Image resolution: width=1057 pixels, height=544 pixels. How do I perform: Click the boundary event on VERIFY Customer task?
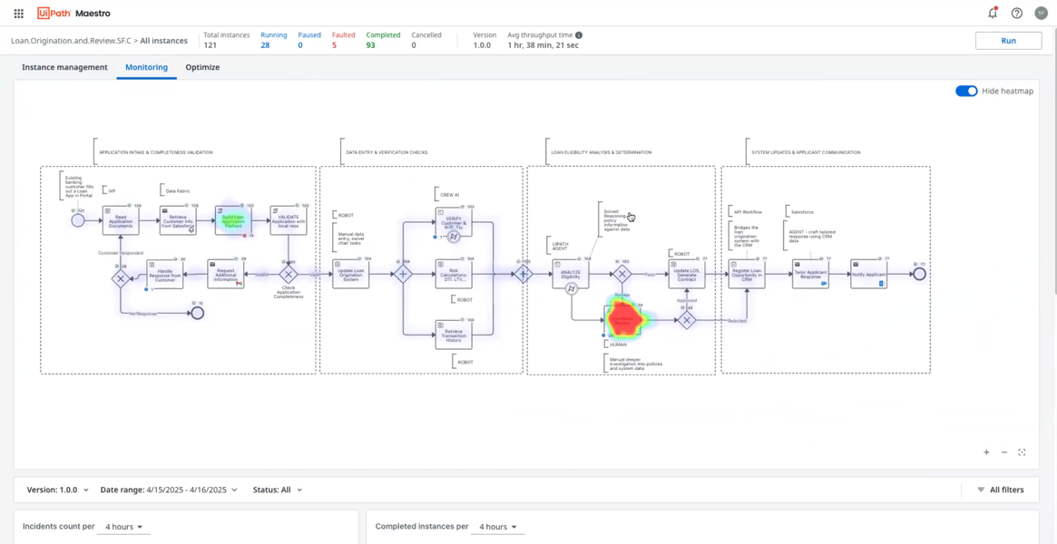(x=455, y=236)
